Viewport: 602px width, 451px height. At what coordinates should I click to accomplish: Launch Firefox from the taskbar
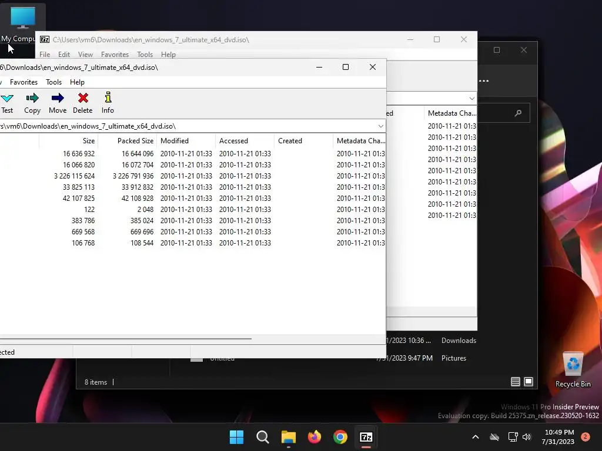[x=315, y=437]
